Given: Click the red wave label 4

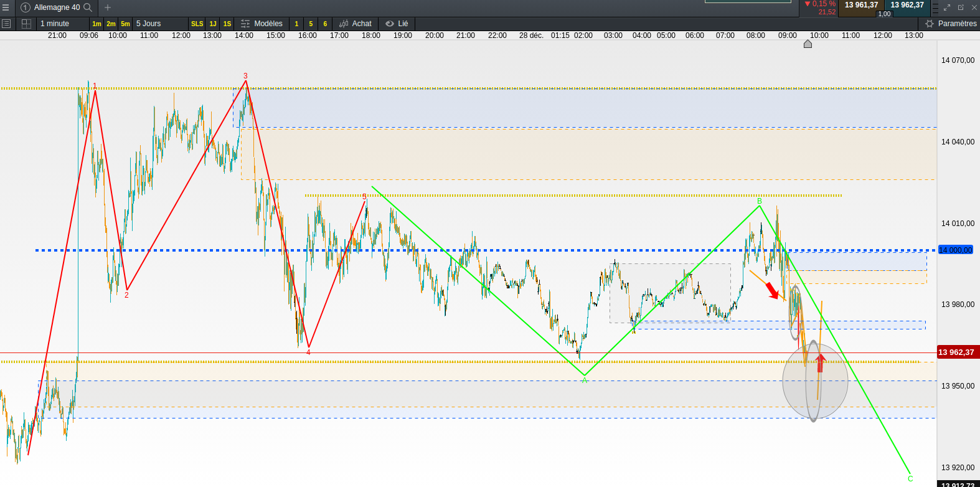Looking at the screenshot, I should pos(308,352).
